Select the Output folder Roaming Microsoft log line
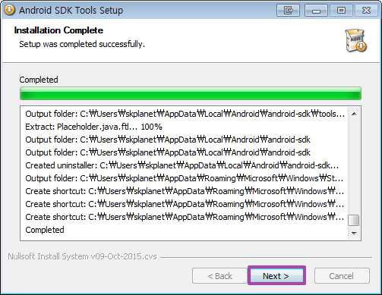 185,178
